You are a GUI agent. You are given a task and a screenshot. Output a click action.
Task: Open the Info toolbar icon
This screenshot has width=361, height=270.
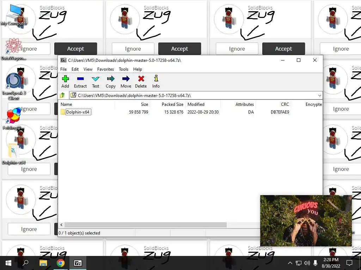(156, 82)
